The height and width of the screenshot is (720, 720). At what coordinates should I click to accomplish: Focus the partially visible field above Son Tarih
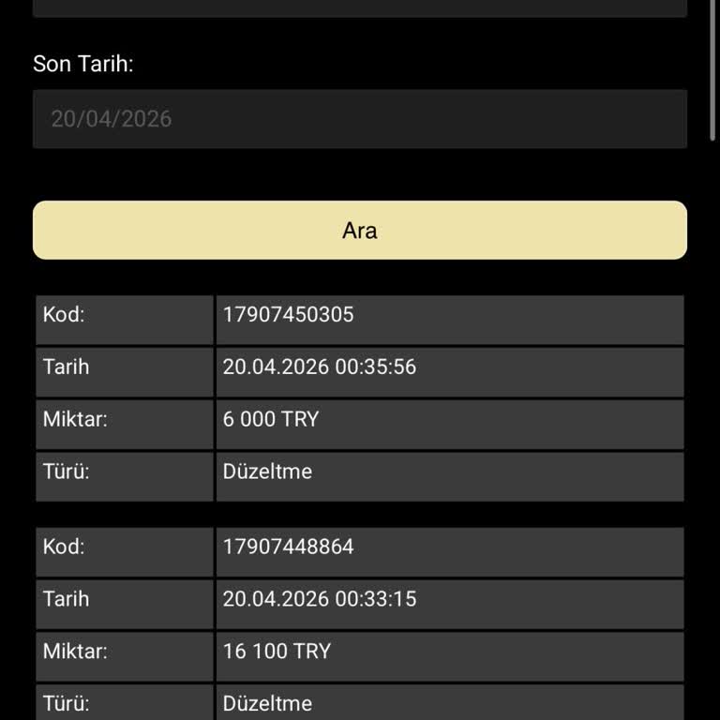click(360, 7)
